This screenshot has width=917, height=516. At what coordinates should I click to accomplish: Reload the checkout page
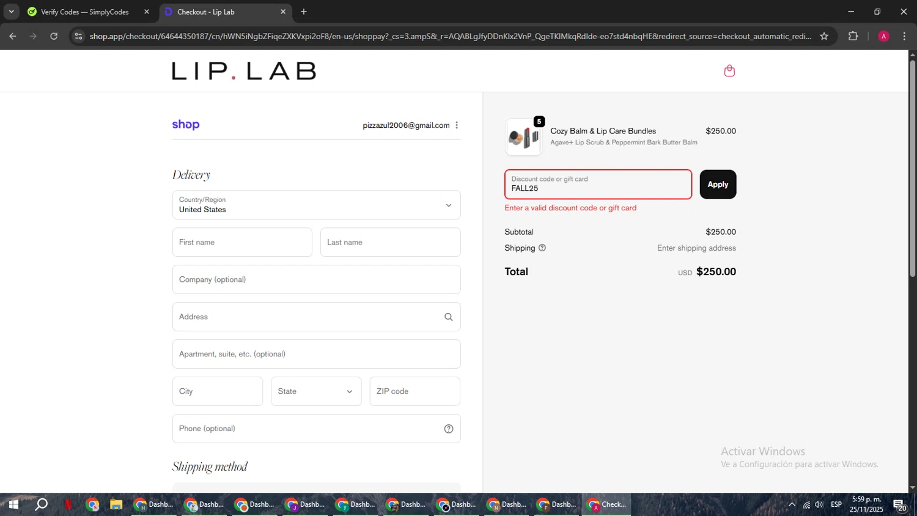click(54, 36)
